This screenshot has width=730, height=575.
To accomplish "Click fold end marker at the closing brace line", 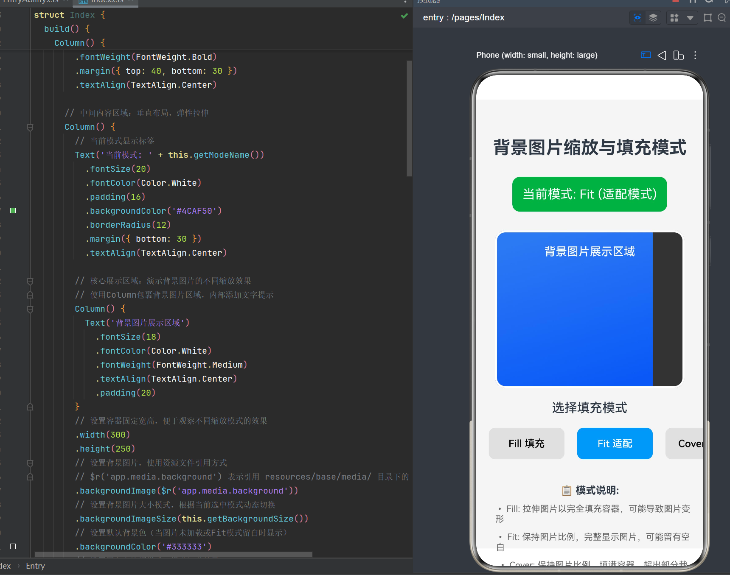I will click(30, 407).
